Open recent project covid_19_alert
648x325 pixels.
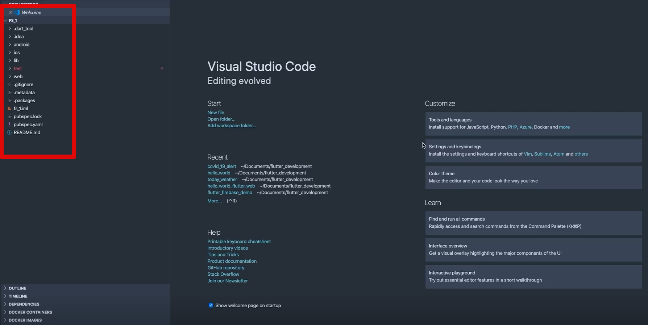coord(221,166)
